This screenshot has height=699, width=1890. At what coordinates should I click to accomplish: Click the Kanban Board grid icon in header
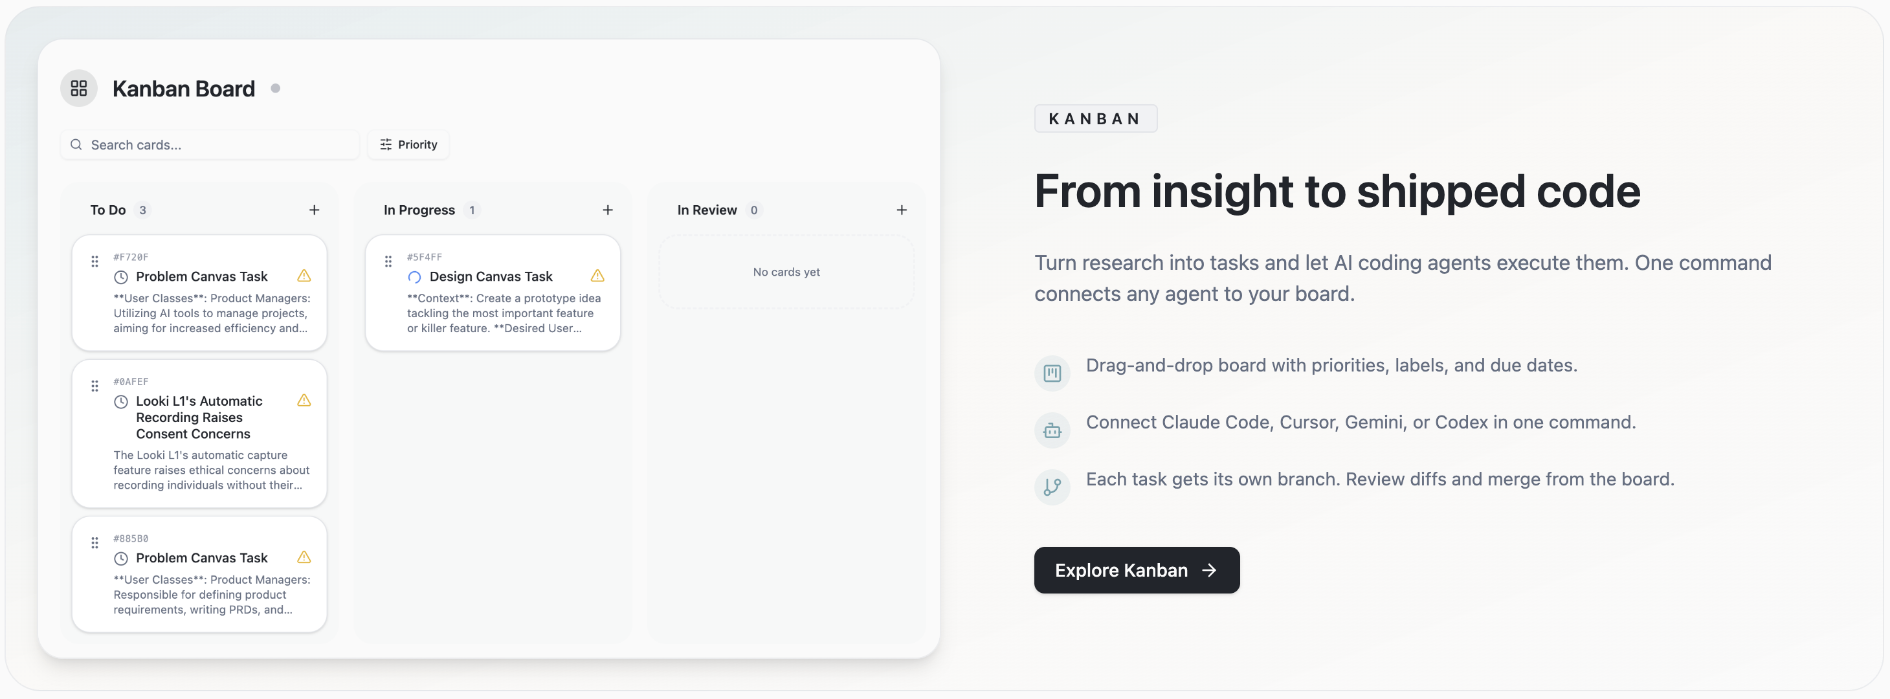click(x=78, y=88)
